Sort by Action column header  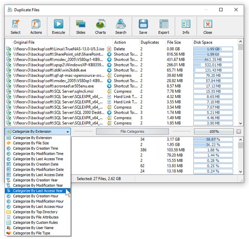pyautogui.click(x=126, y=42)
